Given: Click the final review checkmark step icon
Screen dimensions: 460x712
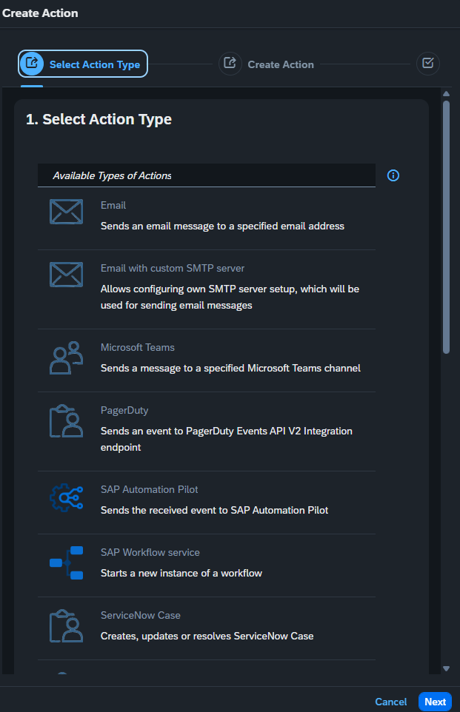Looking at the screenshot, I should tap(427, 64).
